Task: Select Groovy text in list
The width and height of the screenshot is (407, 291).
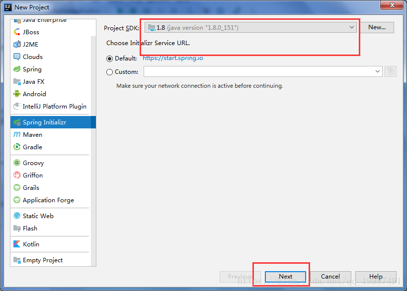Action: tap(33, 163)
